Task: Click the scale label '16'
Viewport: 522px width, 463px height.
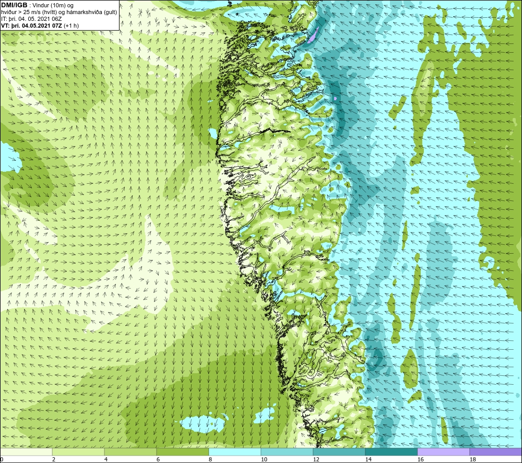Action: pos(420,460)
